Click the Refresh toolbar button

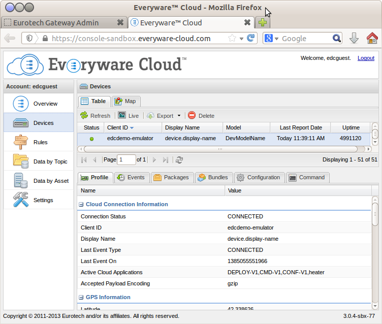point(95,116)
